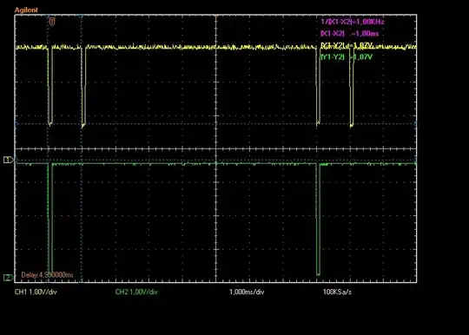The width and height of the screenshot is (469, 335).
Task: Click the blue trigger level marker on right edge
Action: coord(415,124)
